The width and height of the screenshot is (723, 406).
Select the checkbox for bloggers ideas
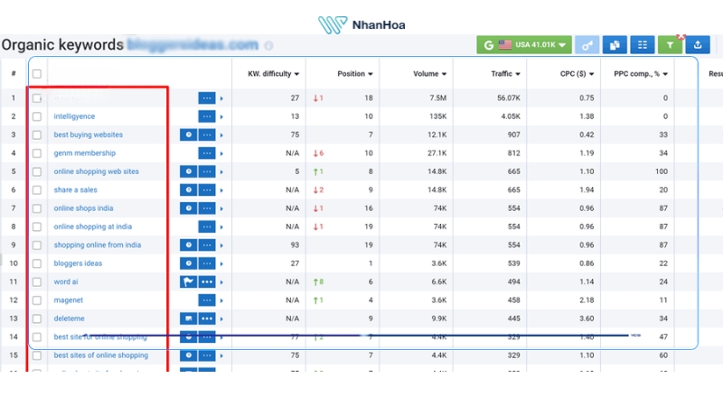37,263
